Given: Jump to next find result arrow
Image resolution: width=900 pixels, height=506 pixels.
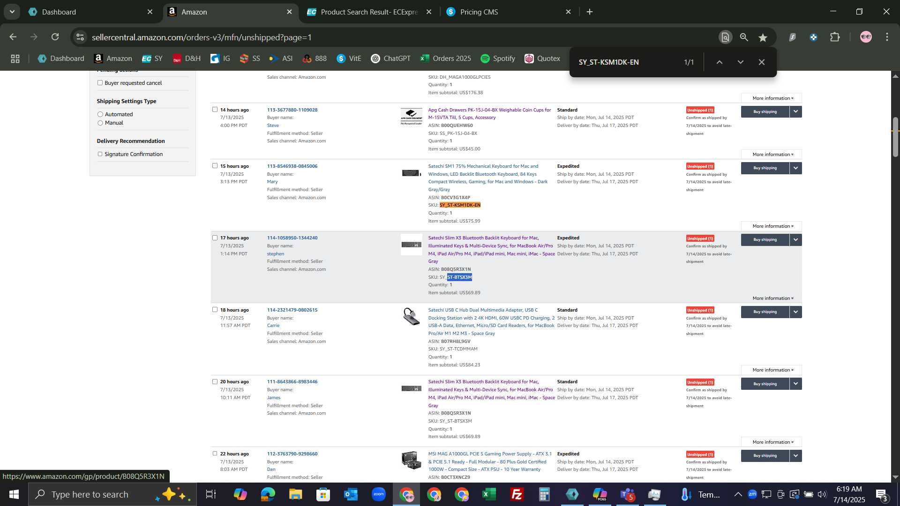Looking at the screenshot, I should click(x=741, y=62).
